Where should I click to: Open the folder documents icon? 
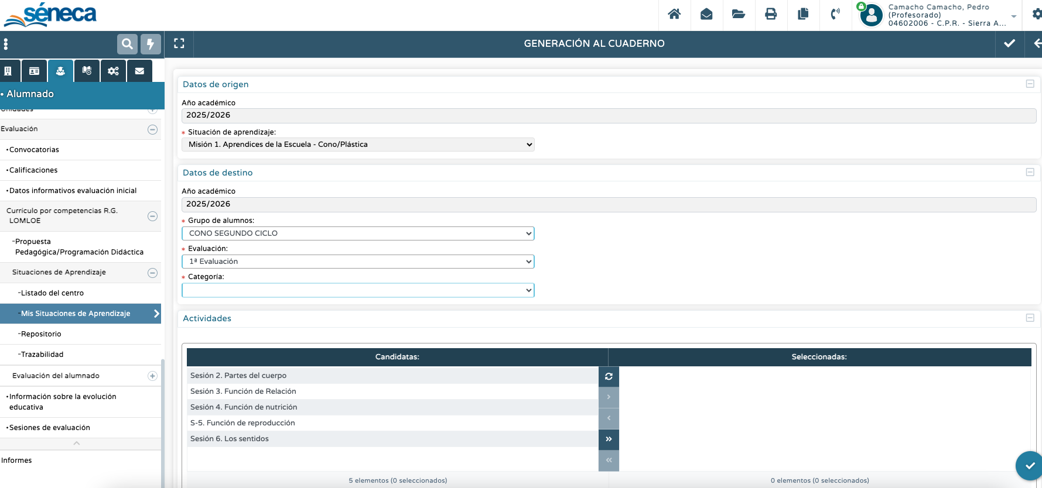pyautogui.click(x=739, y=14)
